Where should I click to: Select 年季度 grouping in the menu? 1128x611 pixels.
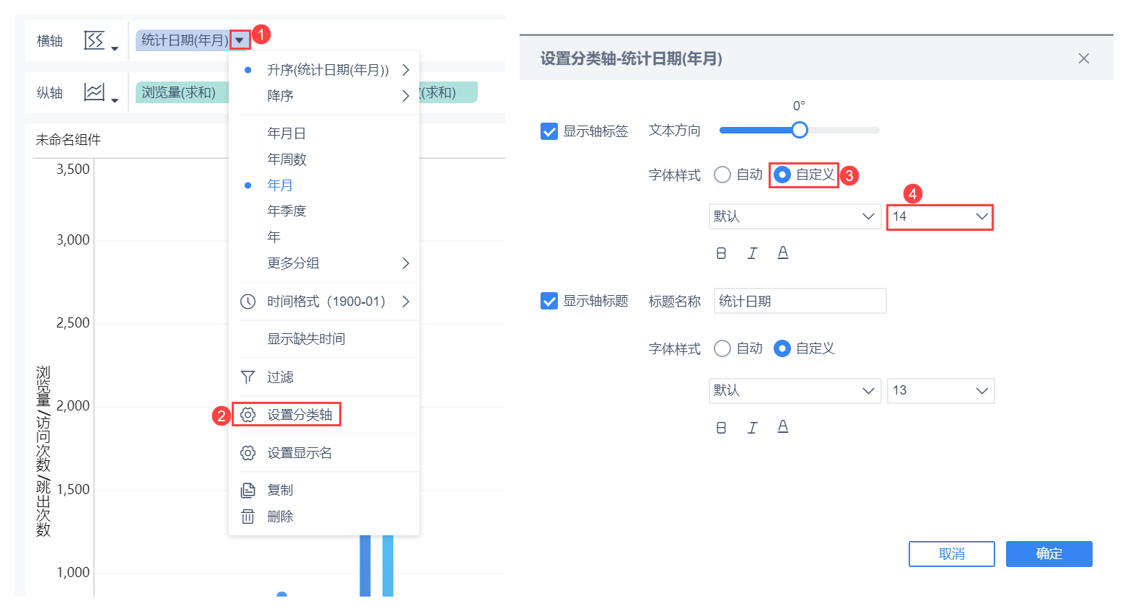point(287,211)
